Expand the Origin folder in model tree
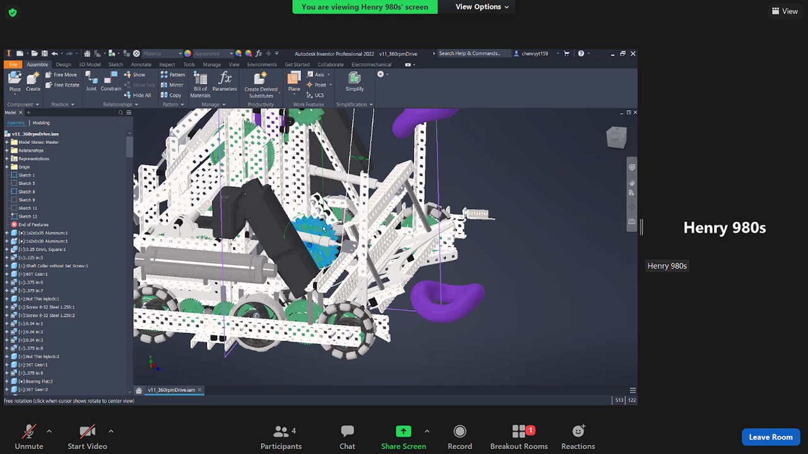The image size is (808, 454). click(7, 167)
